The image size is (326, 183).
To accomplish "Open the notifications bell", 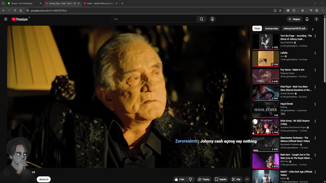I will coord(307,19).
